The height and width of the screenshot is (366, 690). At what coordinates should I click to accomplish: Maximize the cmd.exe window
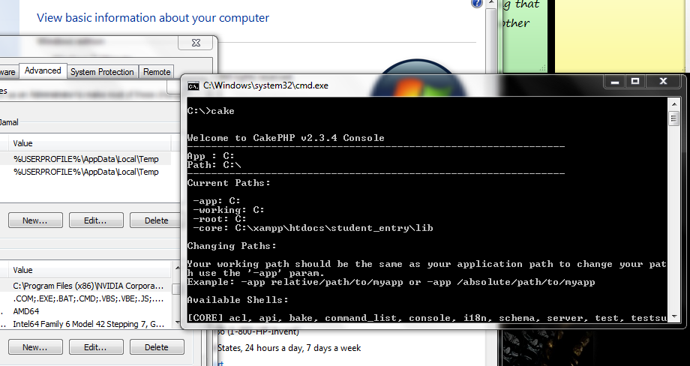(635, 82)
